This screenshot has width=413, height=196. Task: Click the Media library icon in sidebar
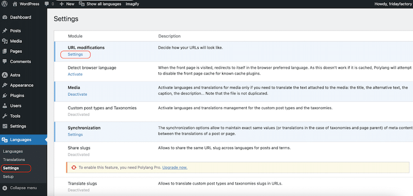[5, 41]
